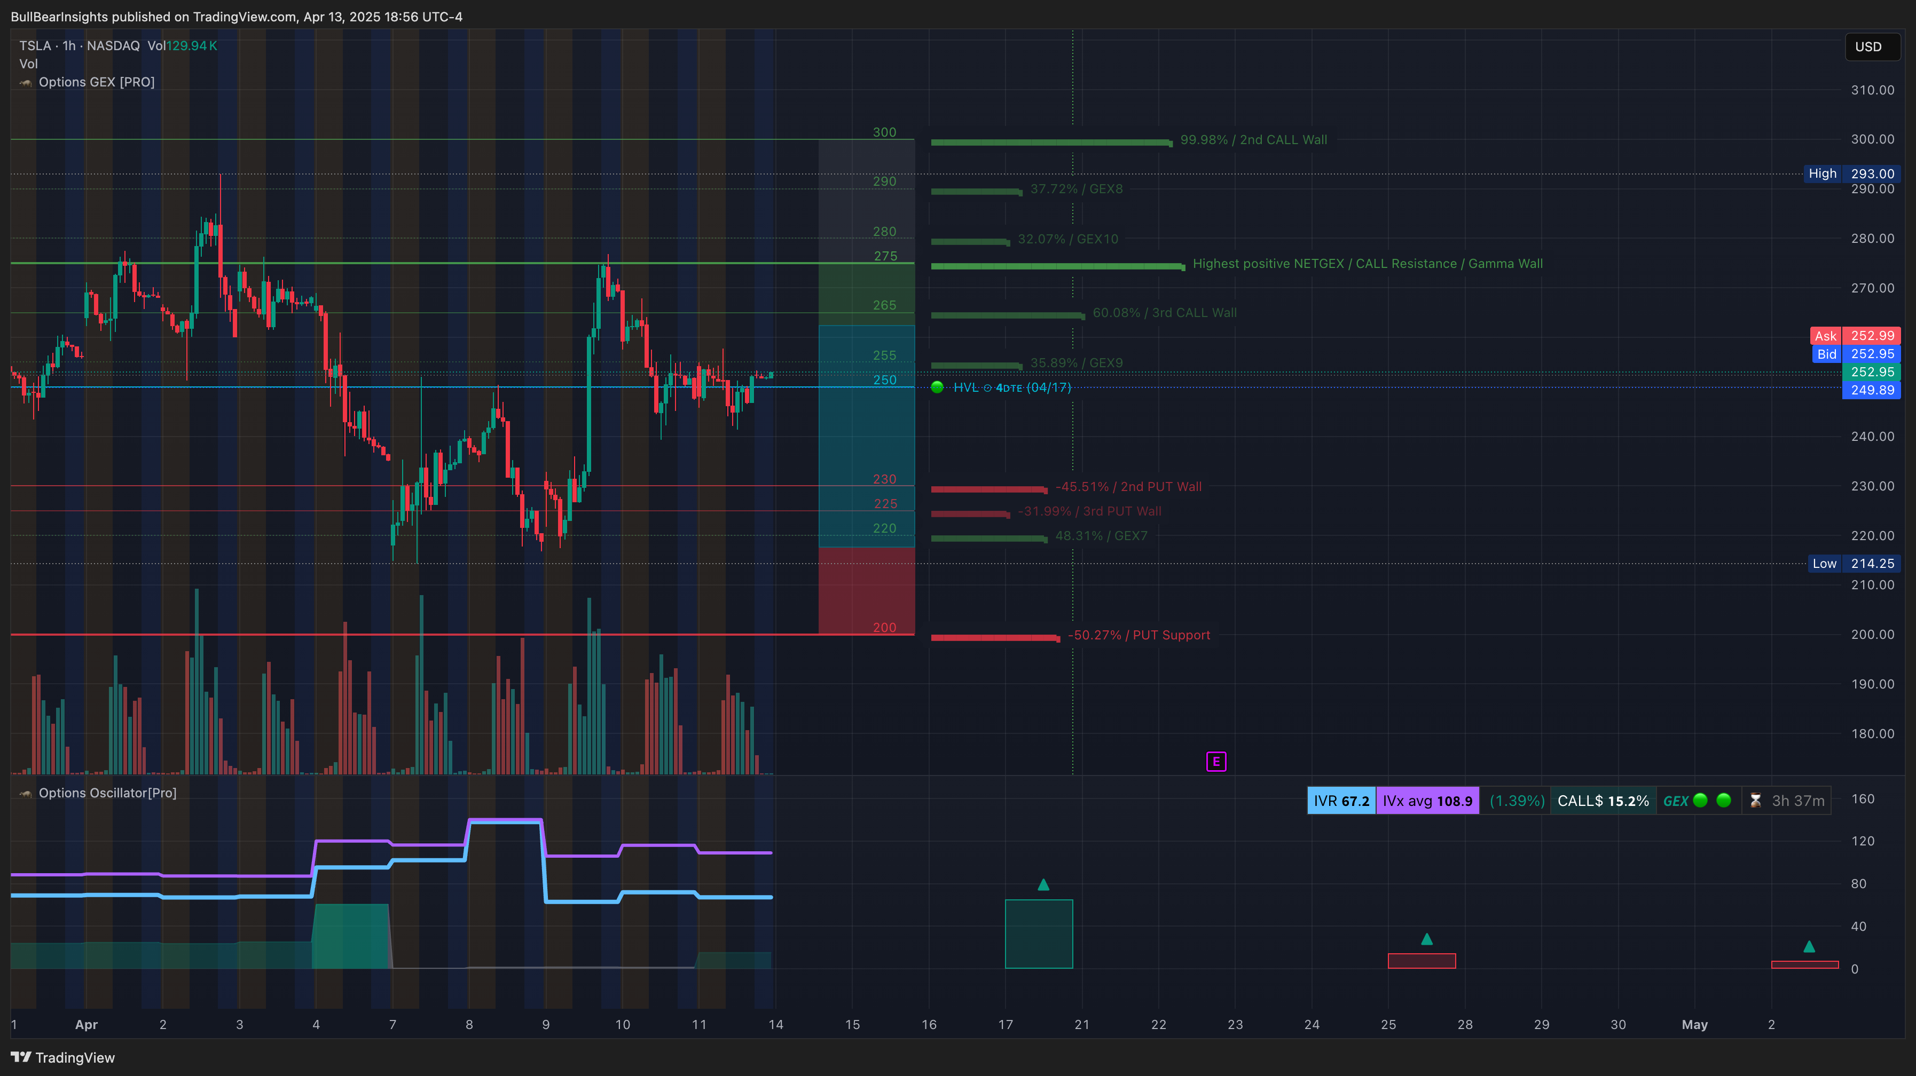Click the 60.08% / 3rd CALL Wall label
Image resolution: width=1916 pixels, height=1076 pixels.
(1165, 313)
